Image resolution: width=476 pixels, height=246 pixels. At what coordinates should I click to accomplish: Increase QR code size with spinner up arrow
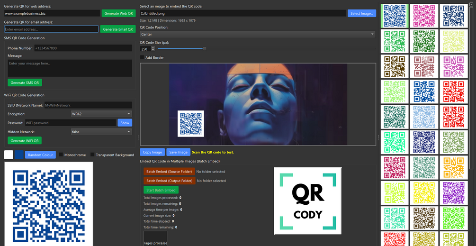pos(153,48)
